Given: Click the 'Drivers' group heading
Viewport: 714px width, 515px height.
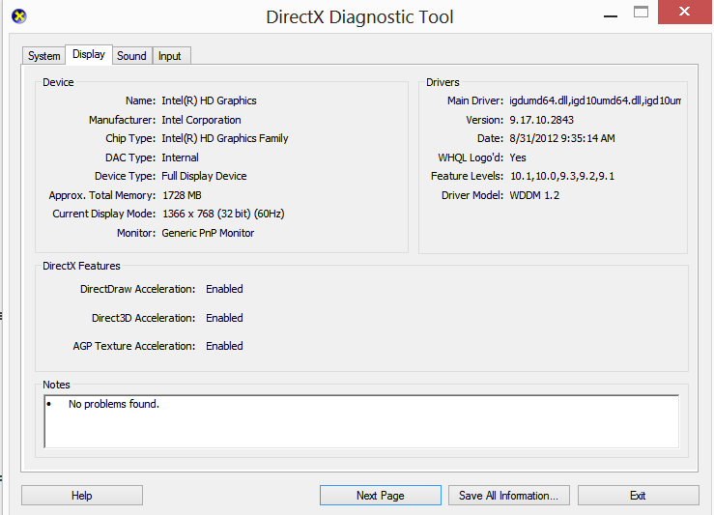Looking at the screenshot, I should (443, 82).
